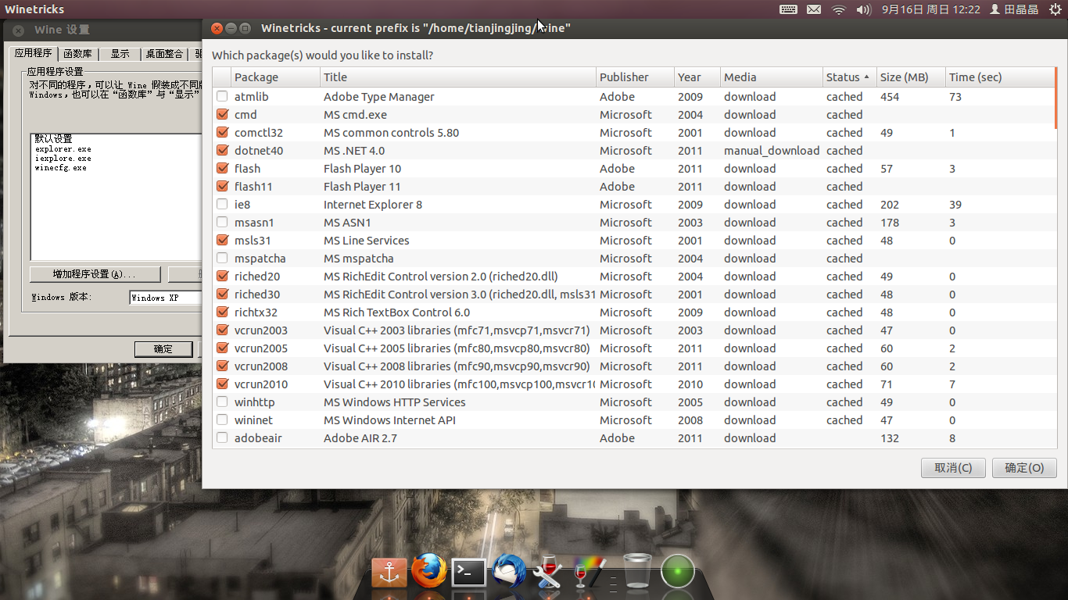The height and width of the screenshot is (600, 1068).
Task: Select explorer.exe in Wine settings list
Action: click(63, 148)
